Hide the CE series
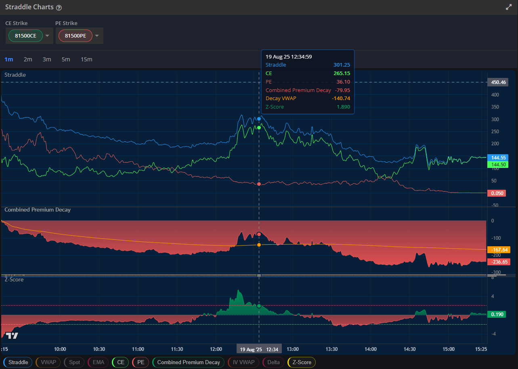Image resolution: width=518 pixels, height=369 pixels. tap(120, 362)
